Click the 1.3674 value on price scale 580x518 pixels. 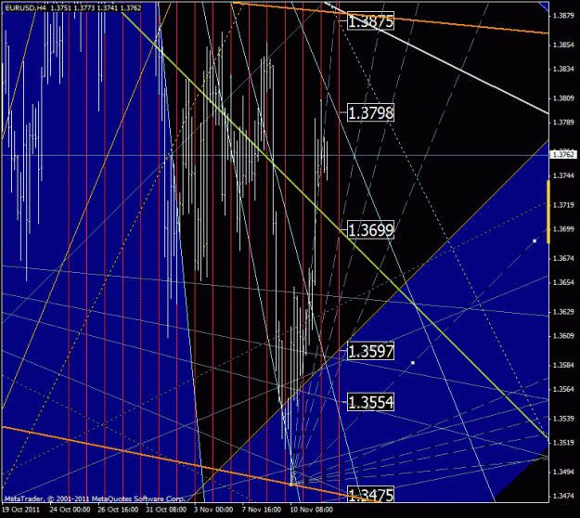pos(563,258)
